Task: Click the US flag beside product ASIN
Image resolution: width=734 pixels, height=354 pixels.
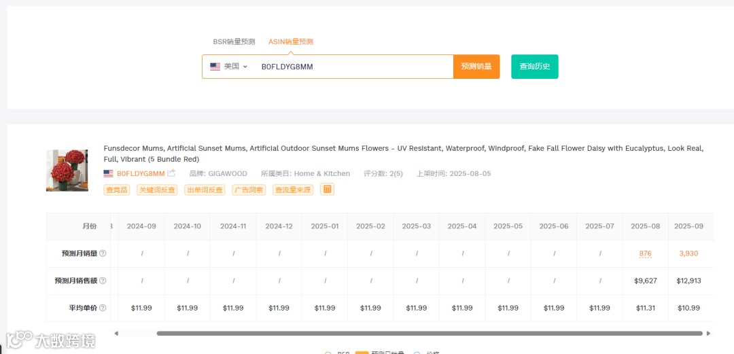Action: tap(108, 173)
